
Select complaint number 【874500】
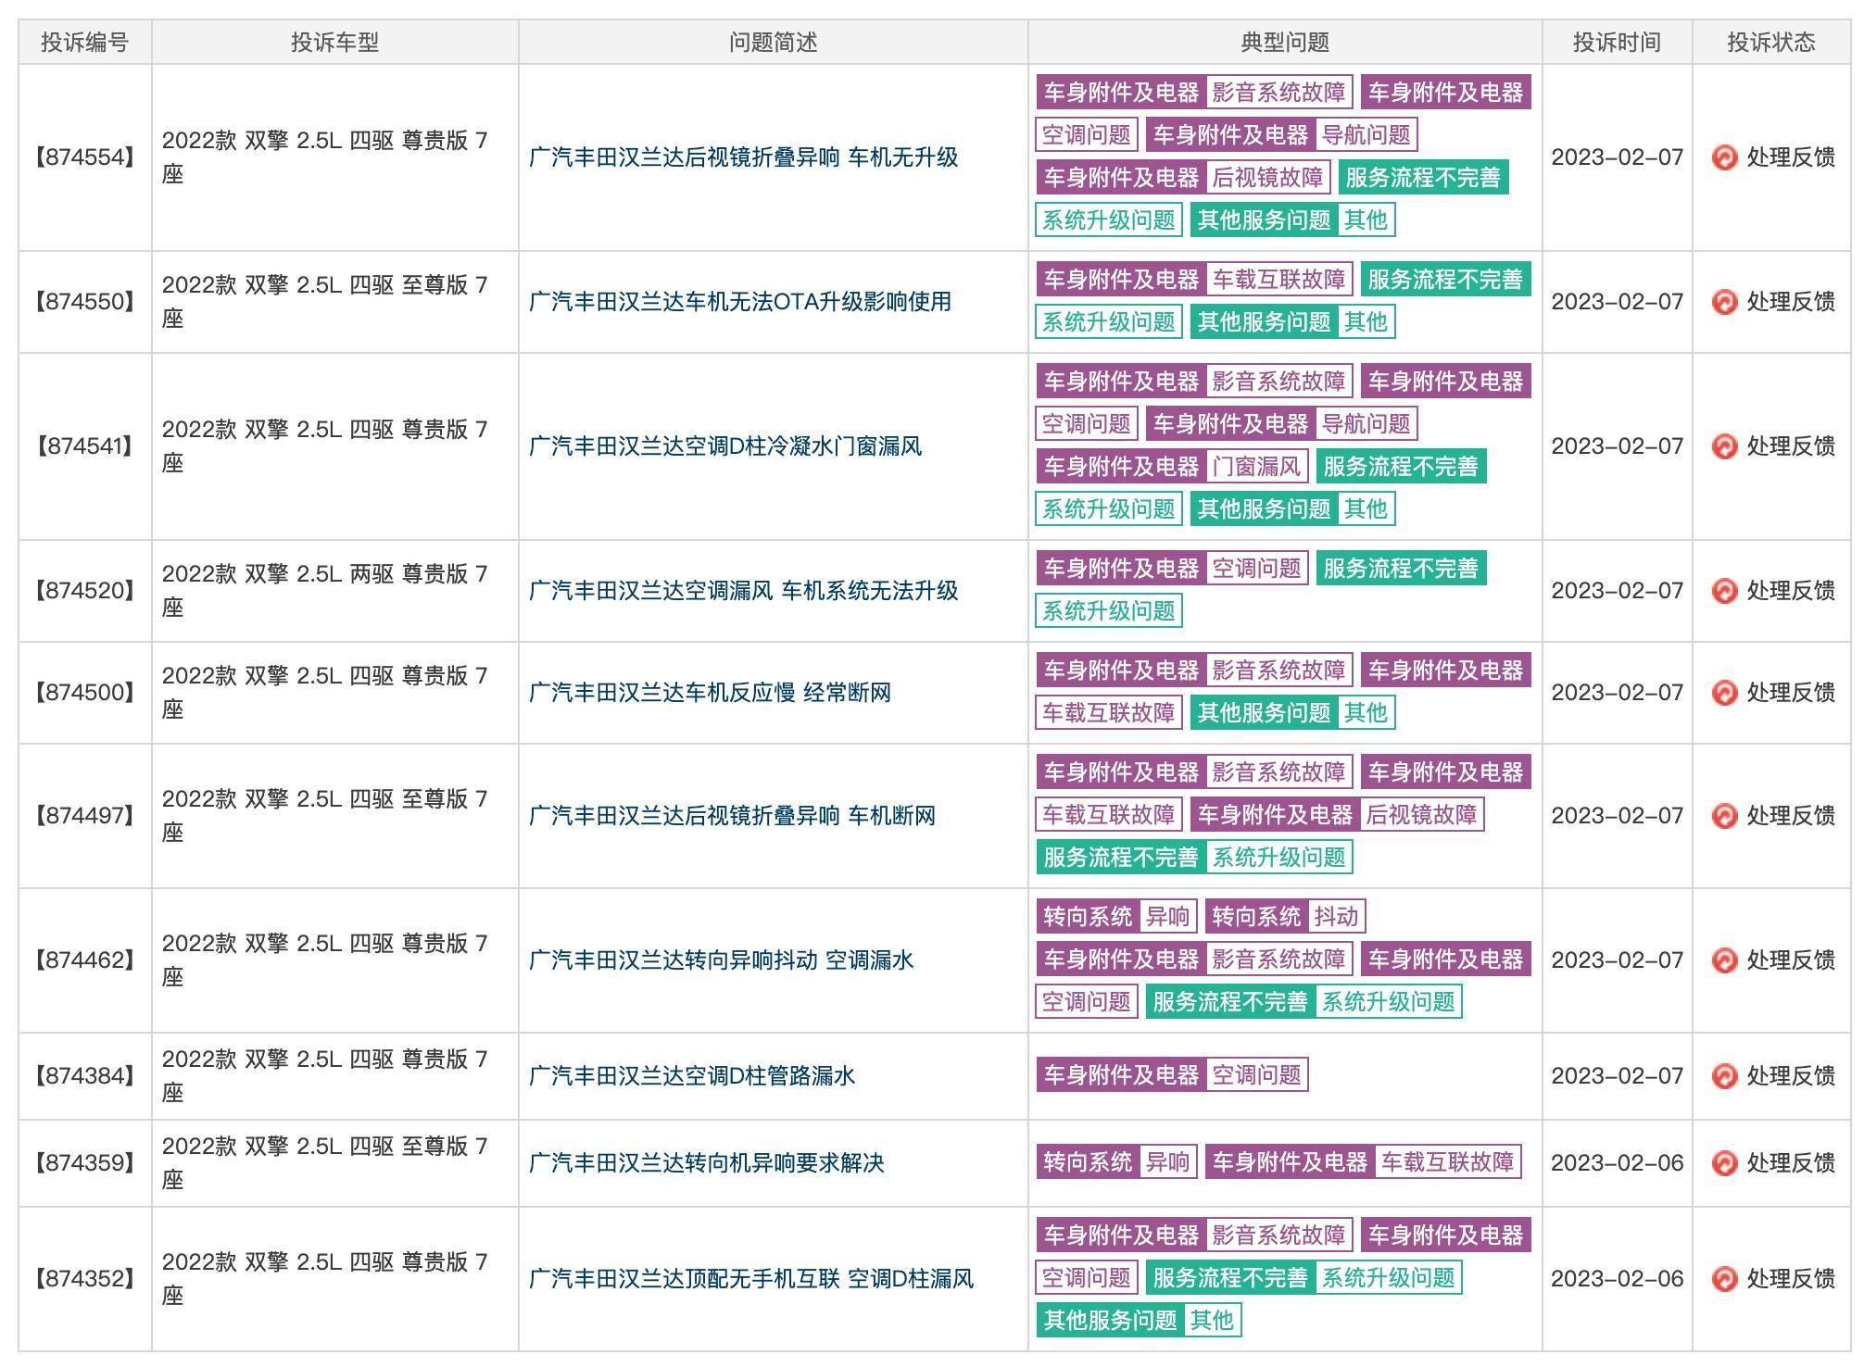coord(85,693)
